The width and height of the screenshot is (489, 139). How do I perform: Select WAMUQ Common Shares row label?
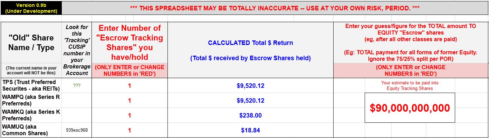[x=31, y=130]
